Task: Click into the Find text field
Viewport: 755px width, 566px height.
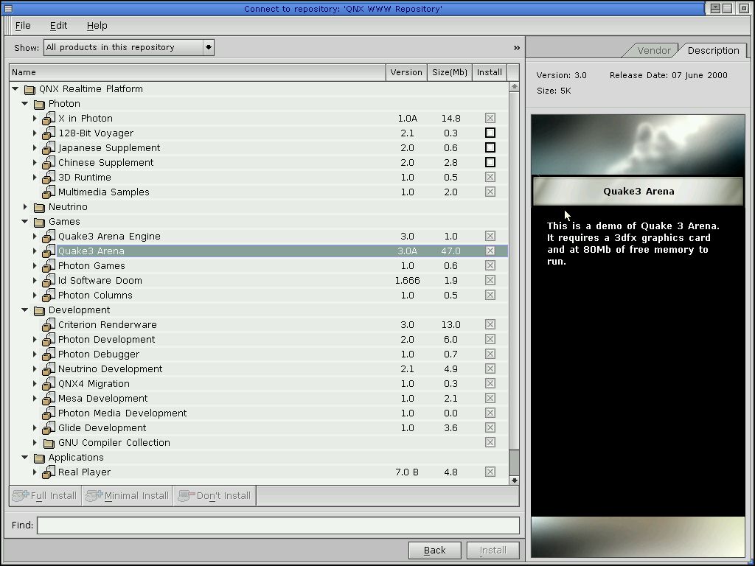Action: click(x=278, y=525)
